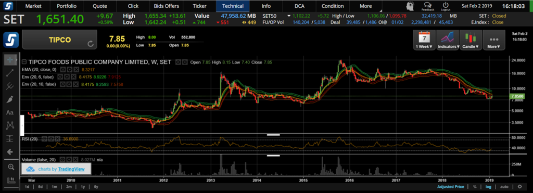Expand the SET50 index dropdown arrow

tap(289, 16)
